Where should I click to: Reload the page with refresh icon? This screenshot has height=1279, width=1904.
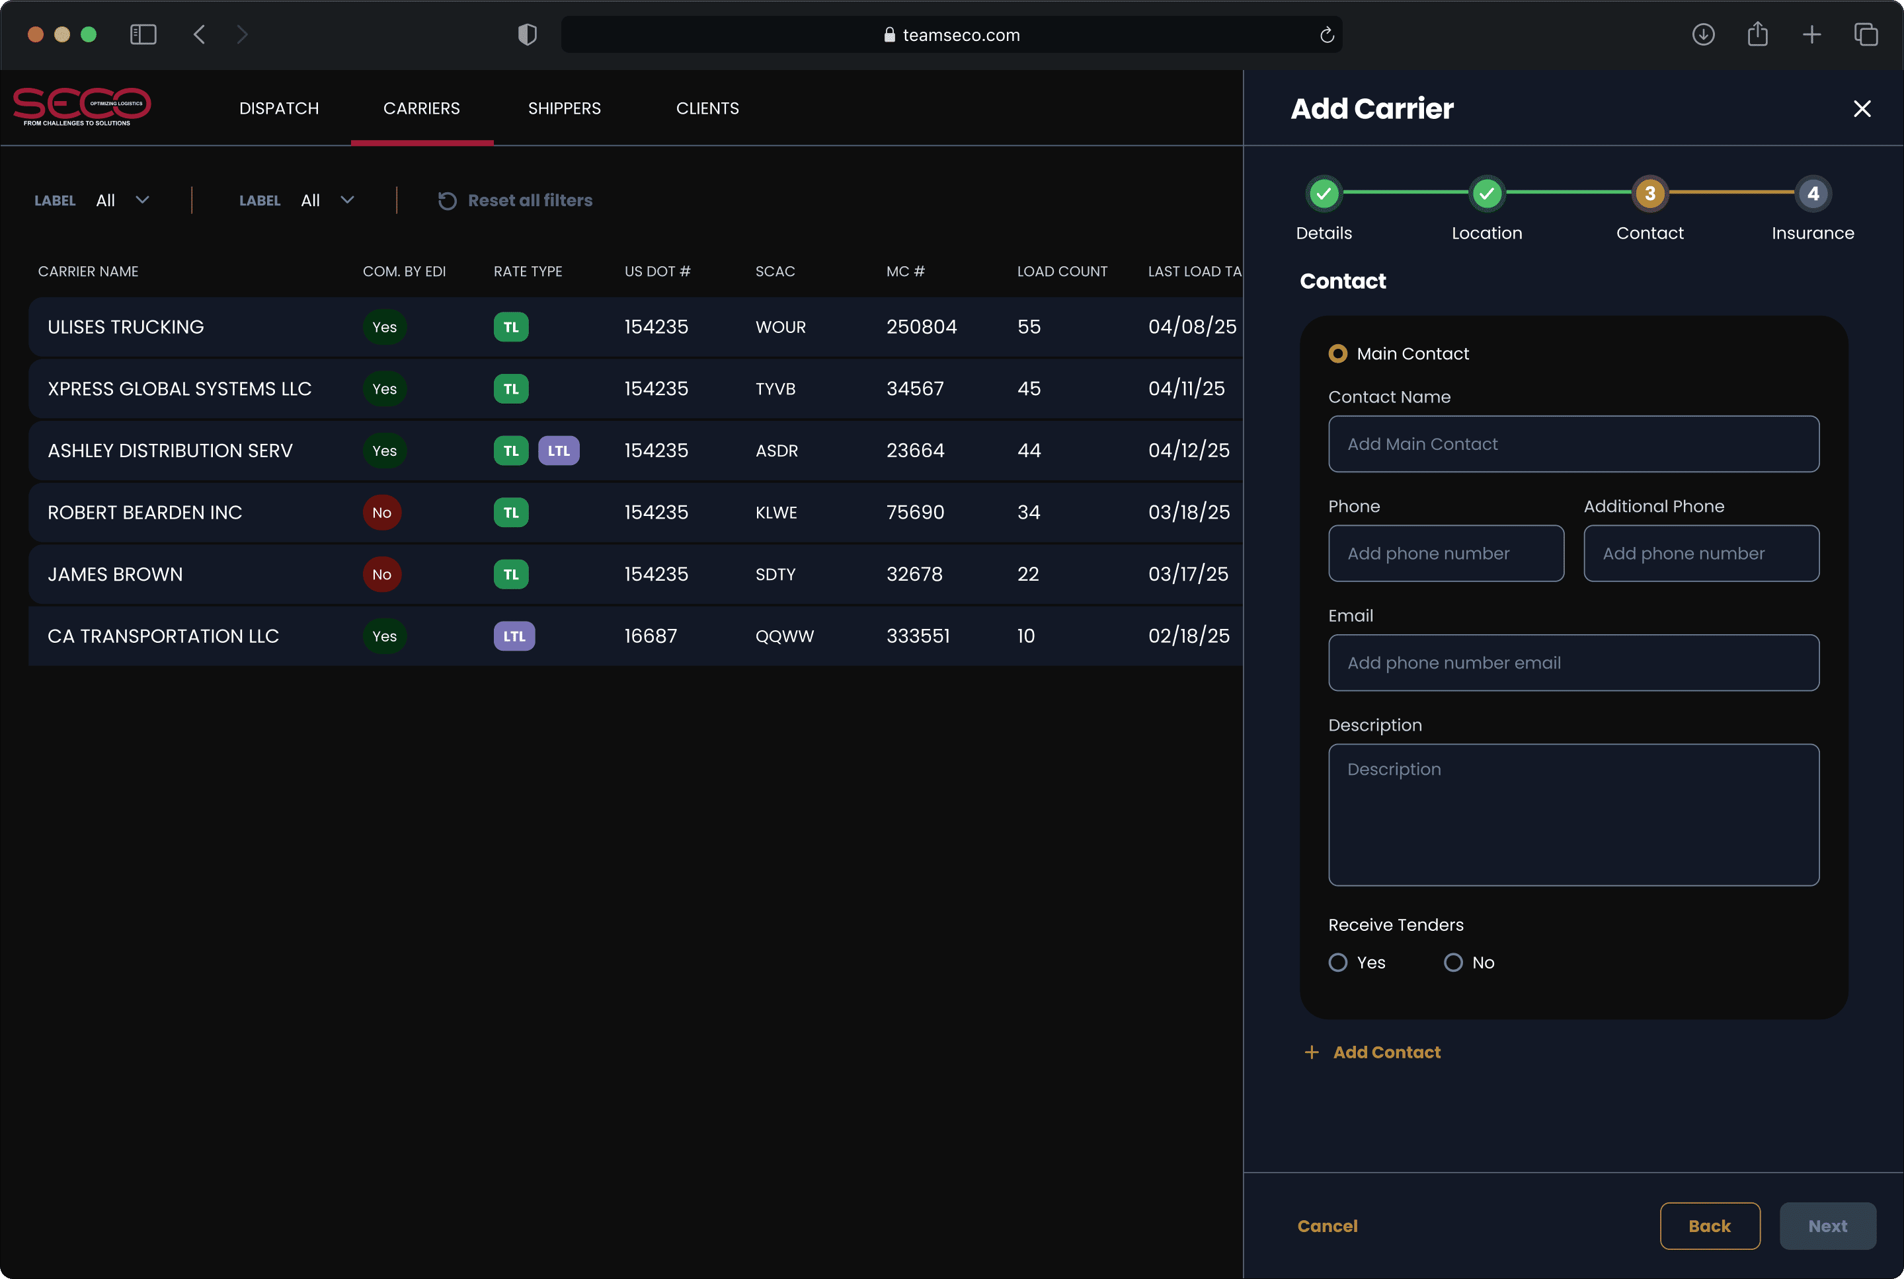[1326, 35]
